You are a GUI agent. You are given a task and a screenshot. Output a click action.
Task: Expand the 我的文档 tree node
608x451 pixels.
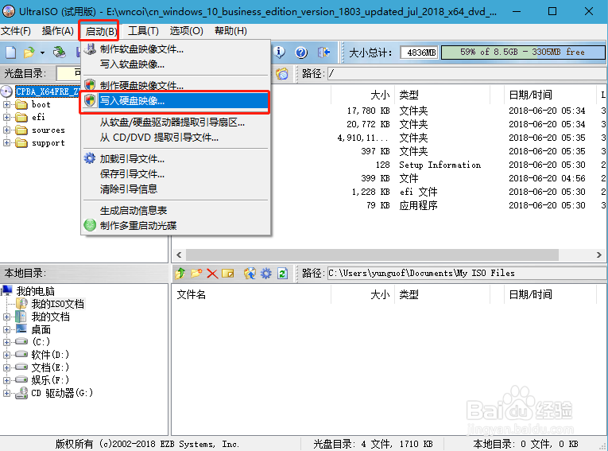tap(6, 317)
